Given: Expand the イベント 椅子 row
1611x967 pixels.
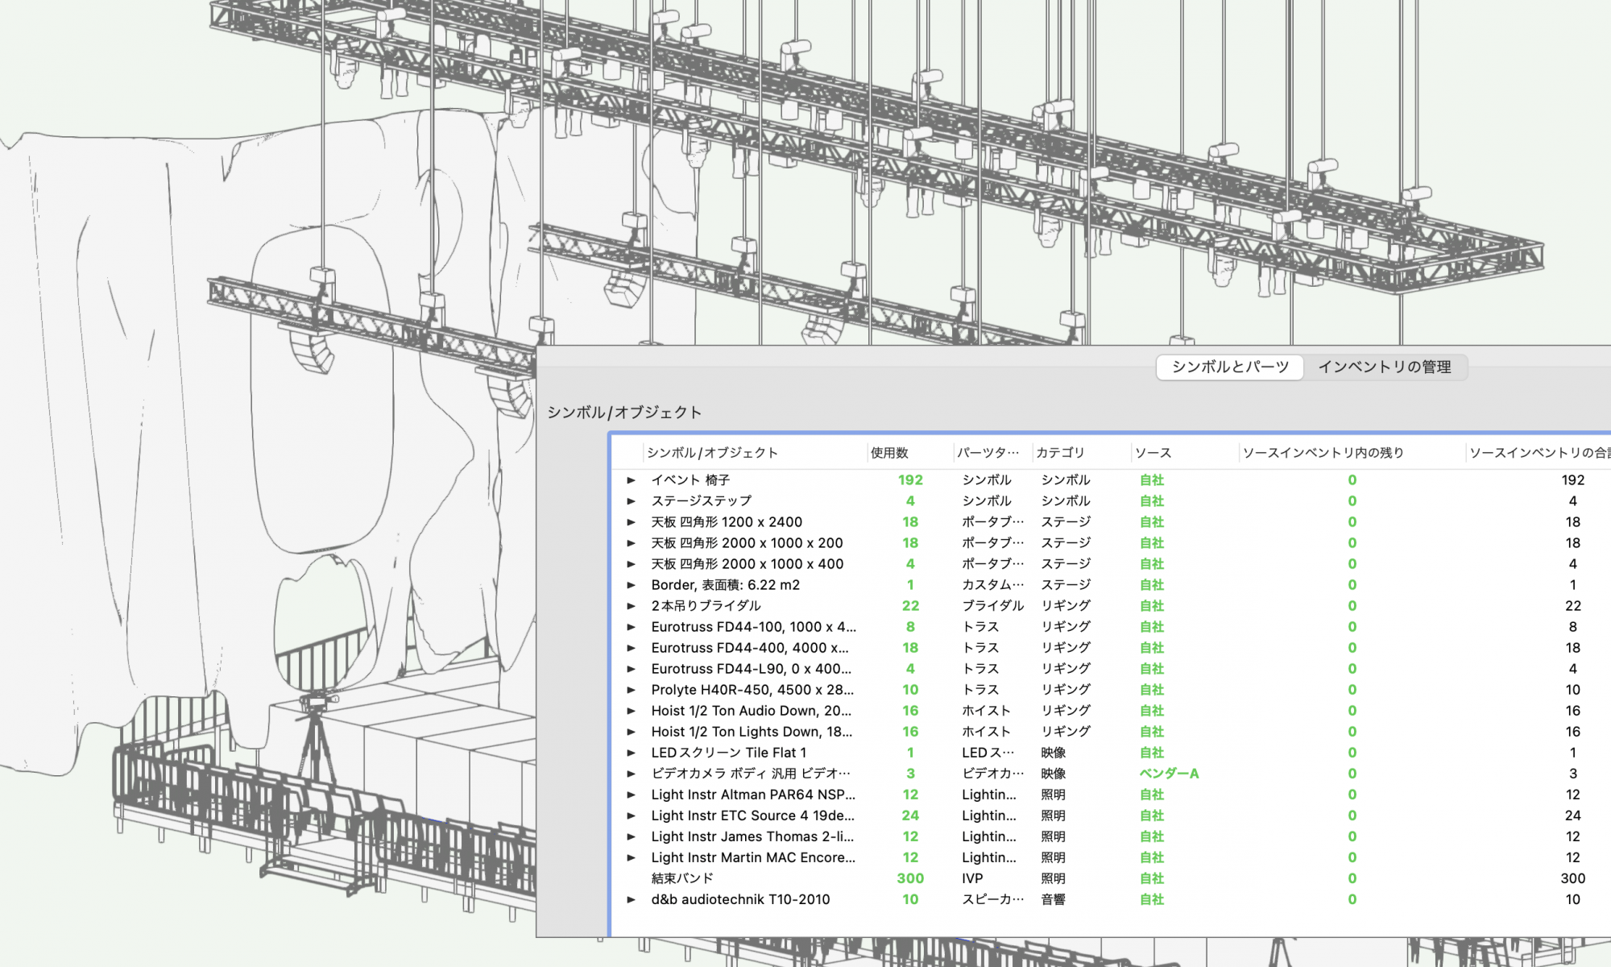Looking at the screenshot, I should (632, 480).
